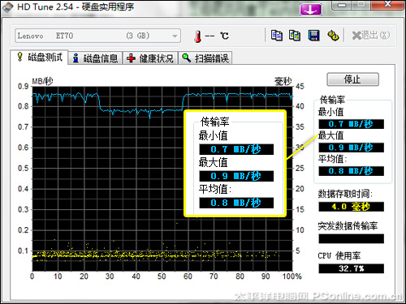Click the purple download arrow in title bar
The width and height of the screenshot is (406, 304).
tap(310, 10)
